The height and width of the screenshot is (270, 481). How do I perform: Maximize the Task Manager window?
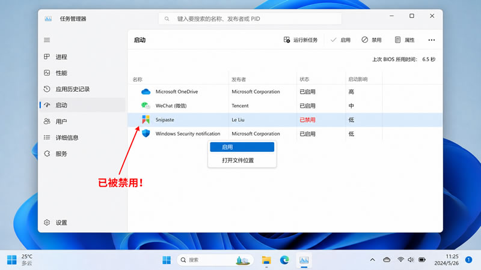pos(412,16)
